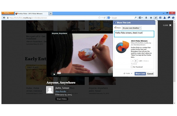177x116 pixels.
Task: Open Facebook messages chat icon
Action: (x=169, y=18)
